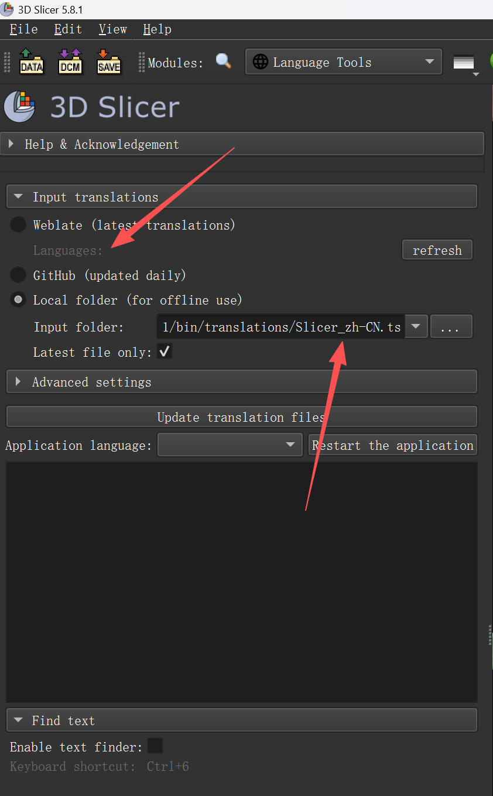Select the GitHub updated daily option
This screenshot has height=796, width=493.
coord(19,275)
